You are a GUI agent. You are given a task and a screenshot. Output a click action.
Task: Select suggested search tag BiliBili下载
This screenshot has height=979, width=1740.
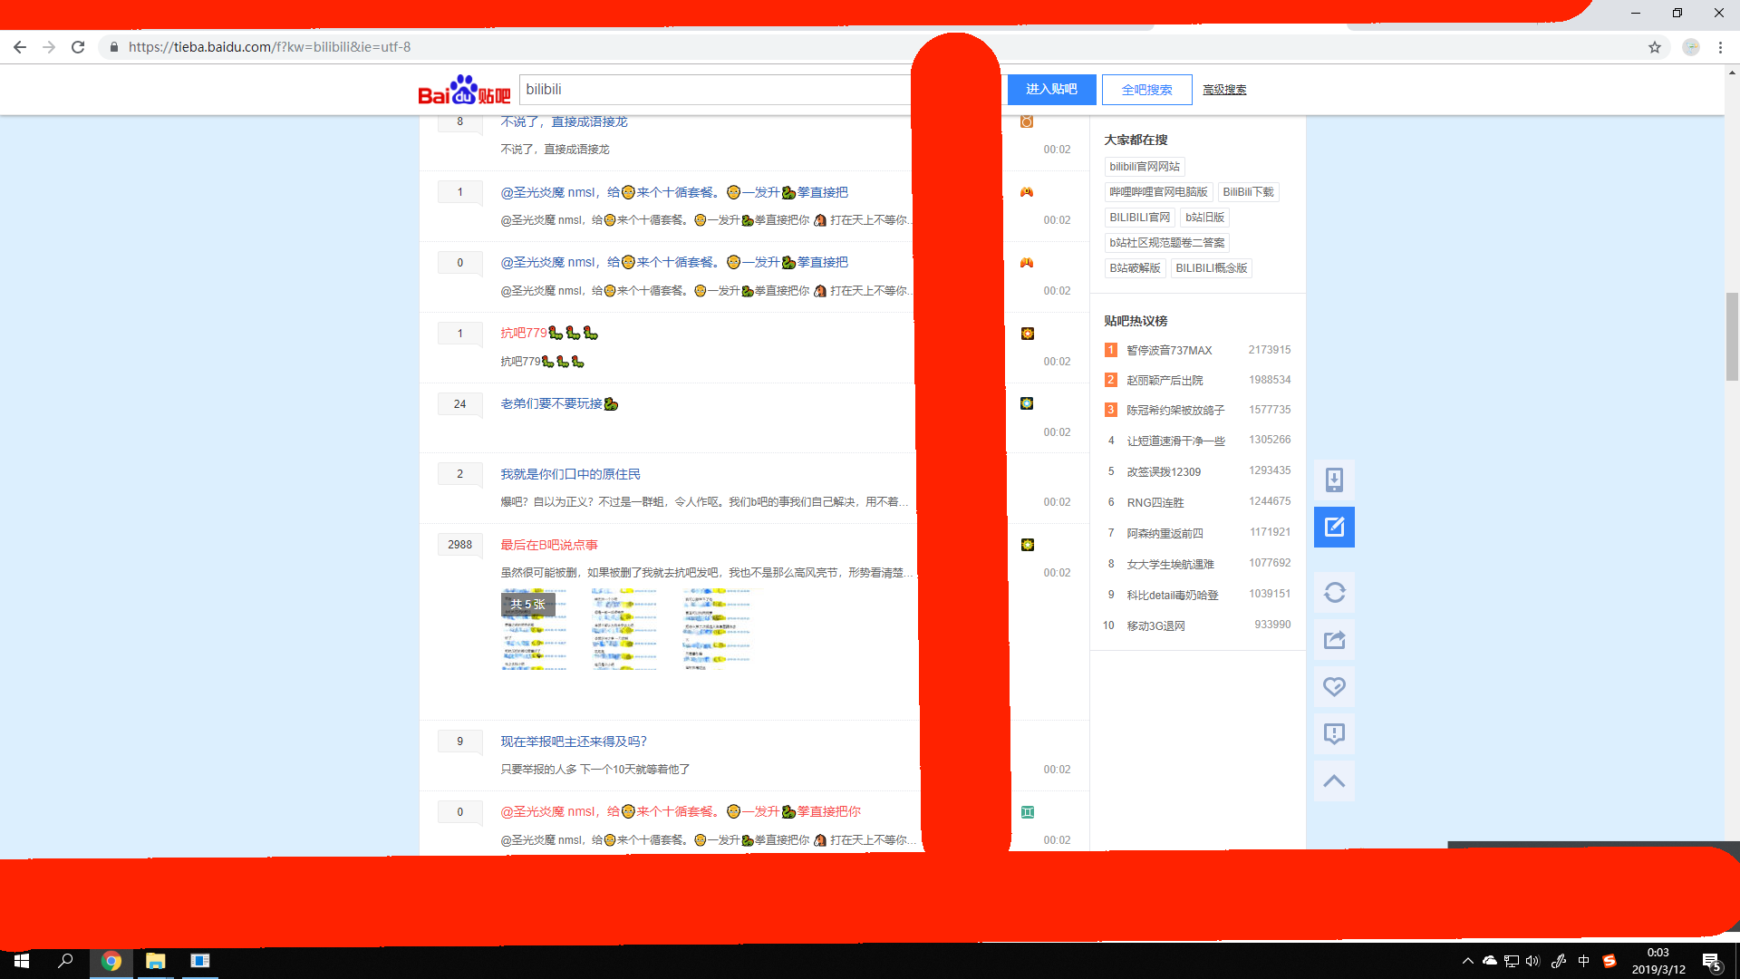(x=1248, y=192)
